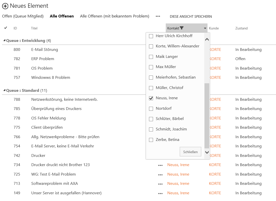Switch to Alle Offenen view

62,16
